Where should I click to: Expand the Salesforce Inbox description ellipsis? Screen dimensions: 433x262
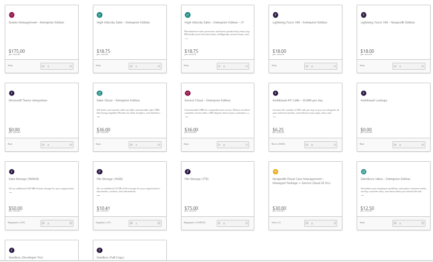coord(362,195)
